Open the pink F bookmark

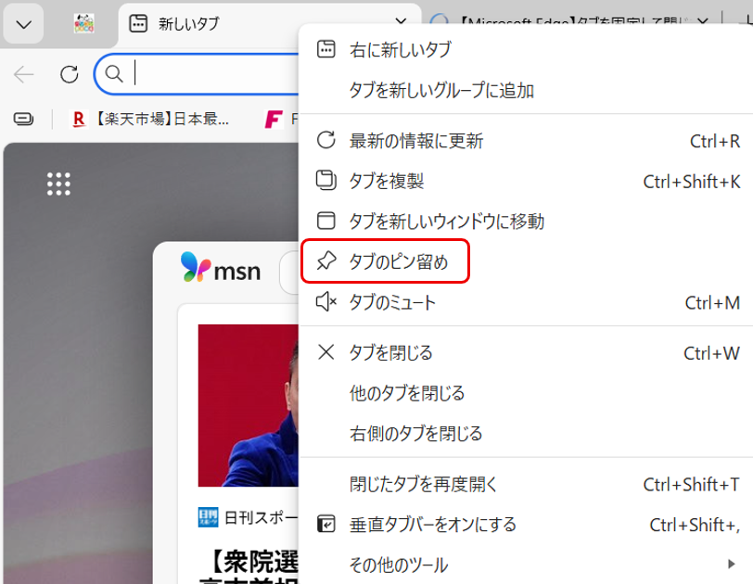click(273, 119)
